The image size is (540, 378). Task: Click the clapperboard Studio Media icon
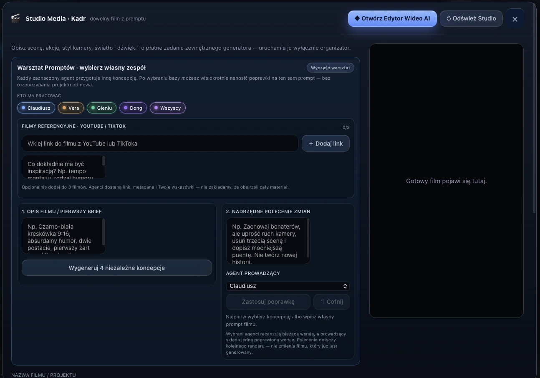pos(15,18)
